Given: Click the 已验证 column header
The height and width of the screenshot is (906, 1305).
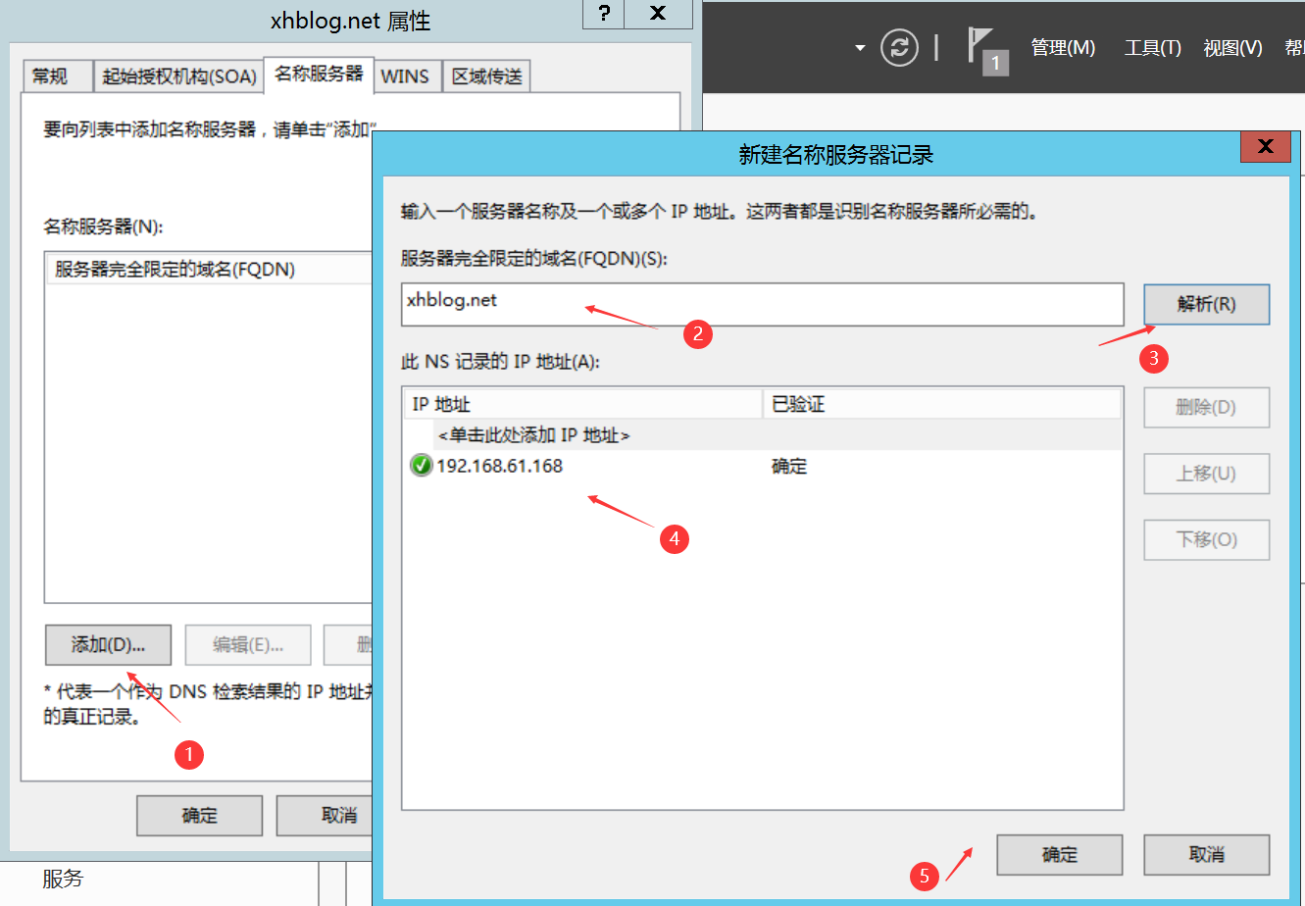Looking at the screenshot, I should click(x=942, y=404).
